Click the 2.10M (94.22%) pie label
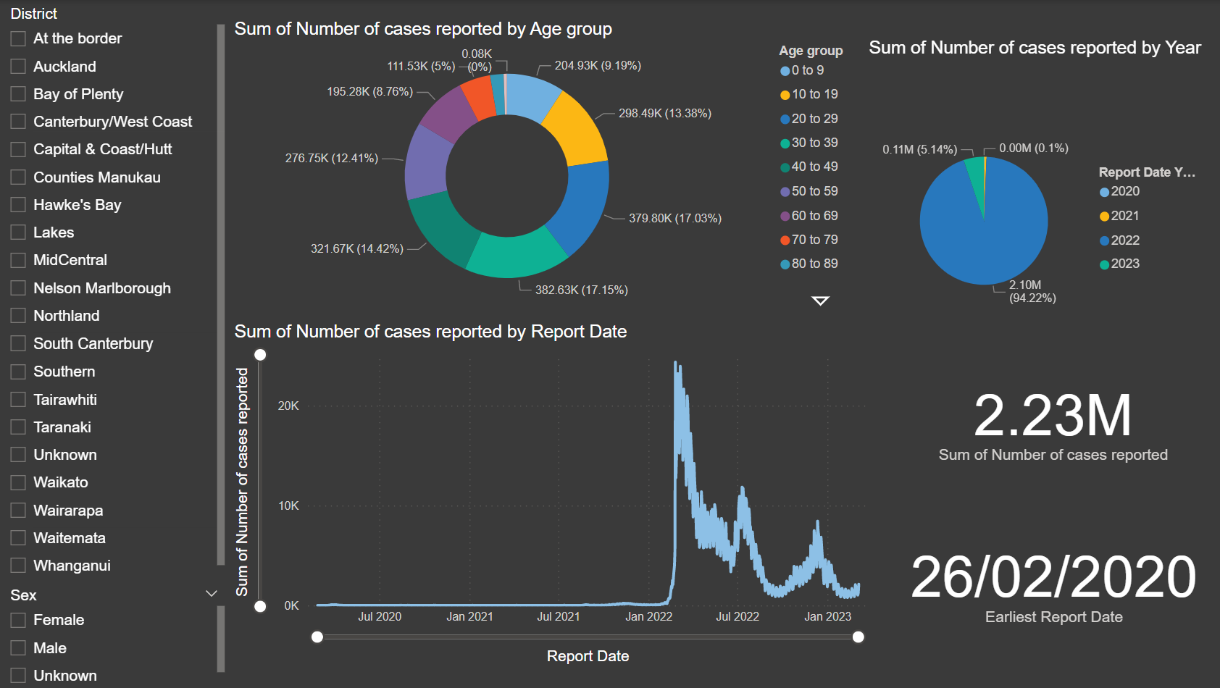This screenshot has width=1220, height=688. (x=1032, y=291)
